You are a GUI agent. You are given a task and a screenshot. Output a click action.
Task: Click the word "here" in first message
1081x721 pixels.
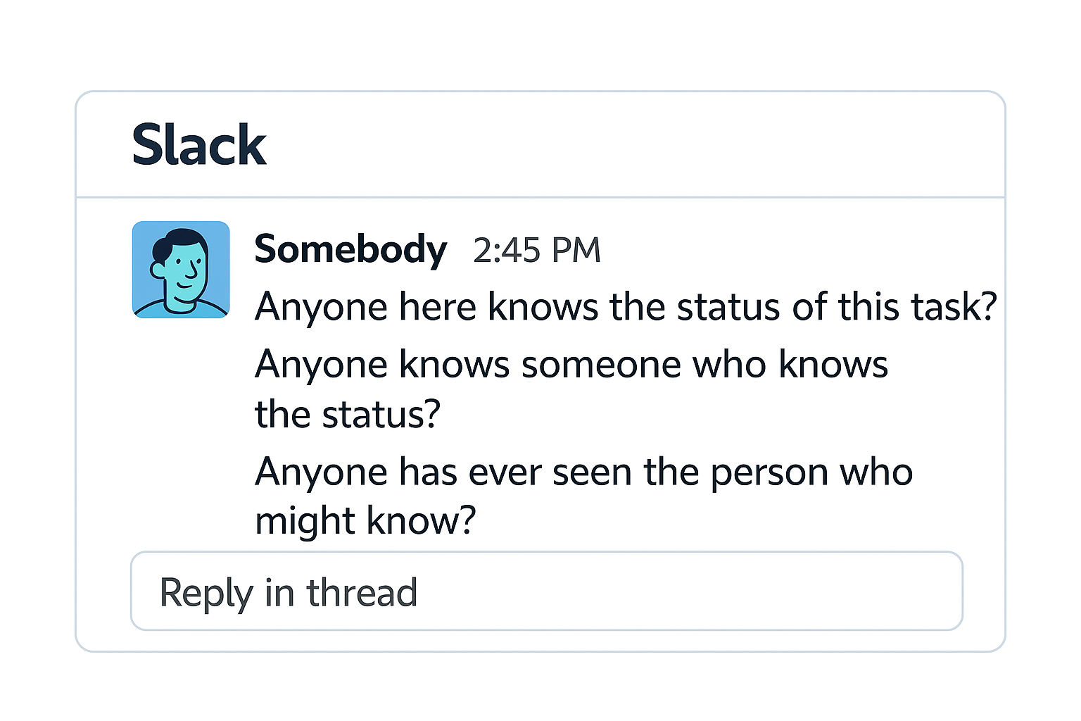coord(437,307)
